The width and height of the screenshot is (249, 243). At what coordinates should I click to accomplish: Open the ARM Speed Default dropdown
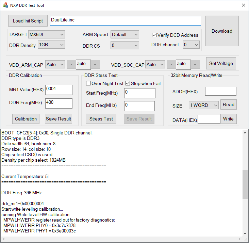[x=124, y=34]
